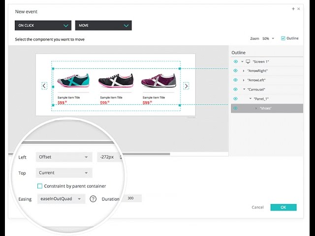Select "Carrousel" in the outline
This screenshot has width=315, height=236.
256,89
